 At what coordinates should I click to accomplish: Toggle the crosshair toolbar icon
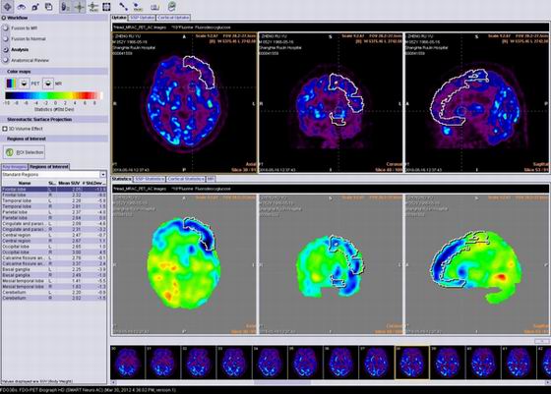80,7
